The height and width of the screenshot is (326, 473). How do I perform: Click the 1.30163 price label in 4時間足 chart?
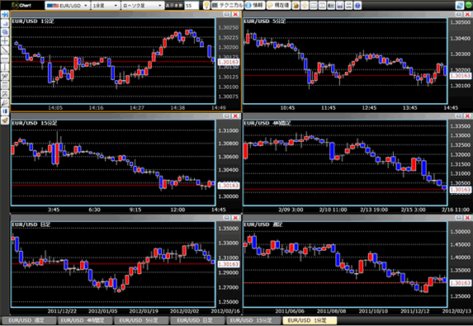[x=460, y=189]
